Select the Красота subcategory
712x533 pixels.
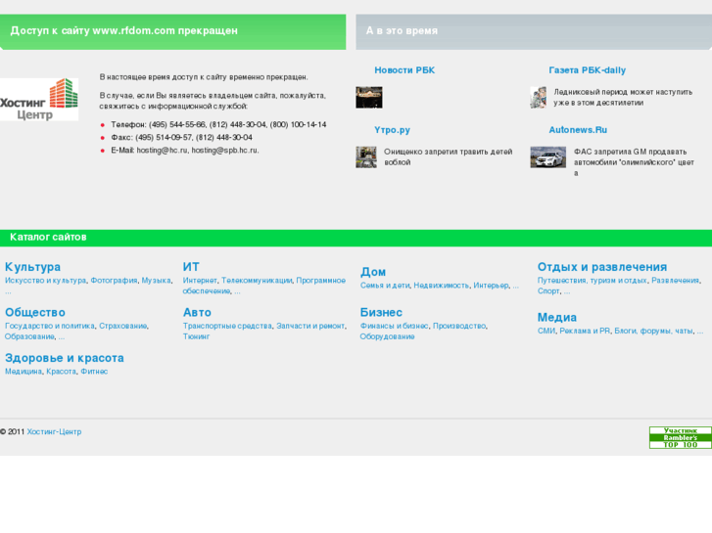click(x=61, y=371)
